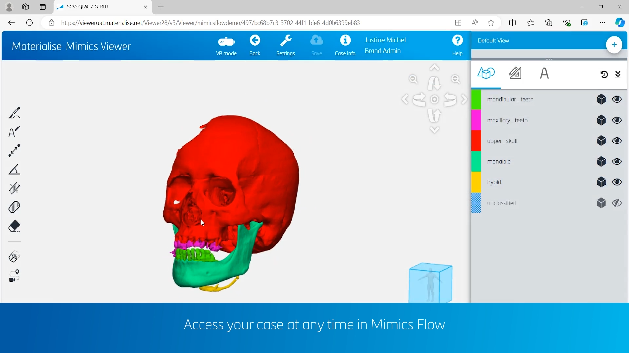This screenshot has width=629, height=353.
Task: Select the SCV: QI24-ZIG-RUJ browser tab
Action: point(102,7)
